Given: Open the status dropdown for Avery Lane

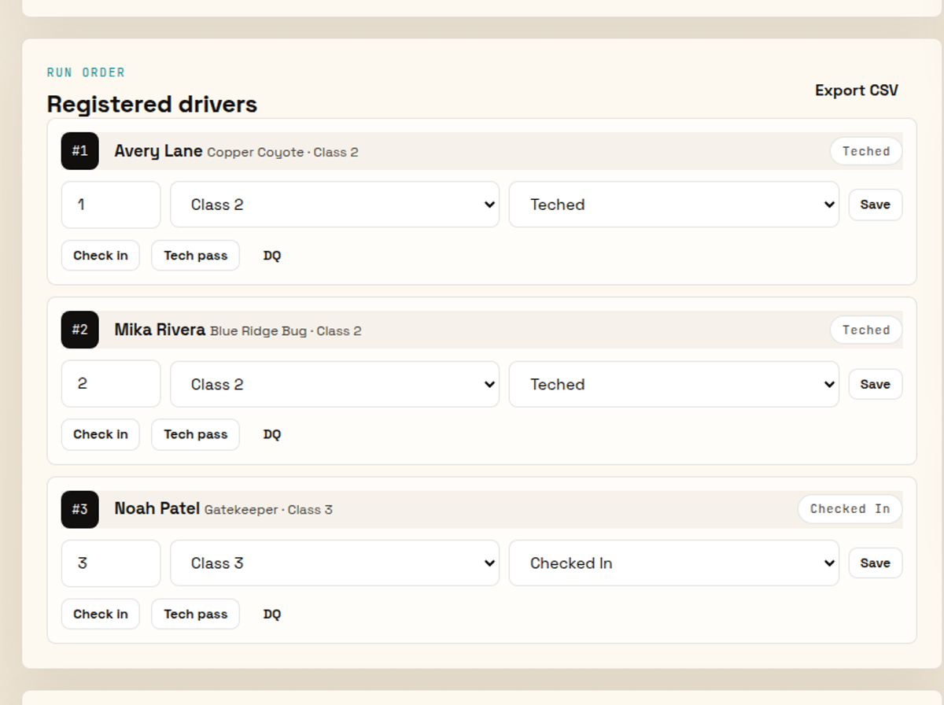Looking at the screenshot, I should click(x=674, y=205).
